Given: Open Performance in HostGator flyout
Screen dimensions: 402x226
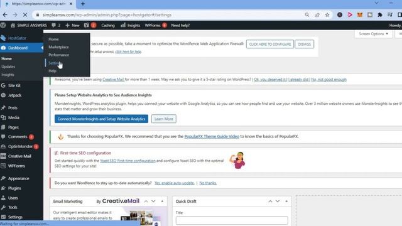Looking at the screenshot, I should click(x=58, y=55).
